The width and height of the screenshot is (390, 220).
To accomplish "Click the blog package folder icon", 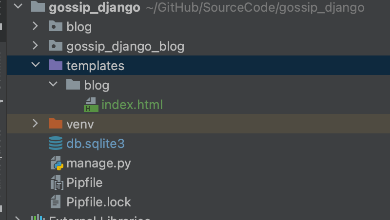I will 56,26.
